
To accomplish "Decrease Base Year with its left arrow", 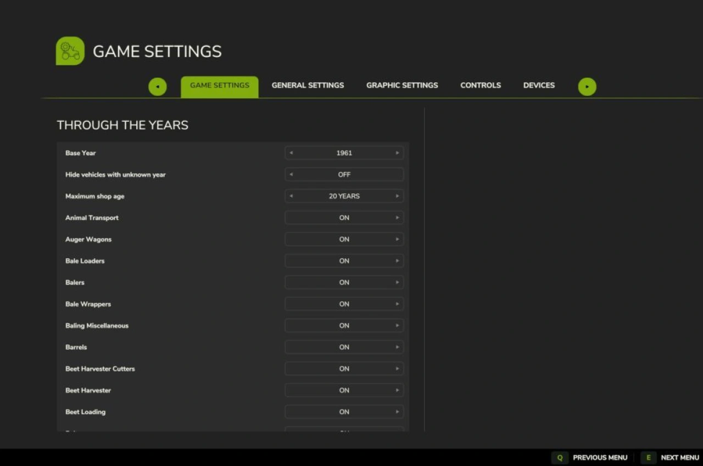I will click(291, 153).
